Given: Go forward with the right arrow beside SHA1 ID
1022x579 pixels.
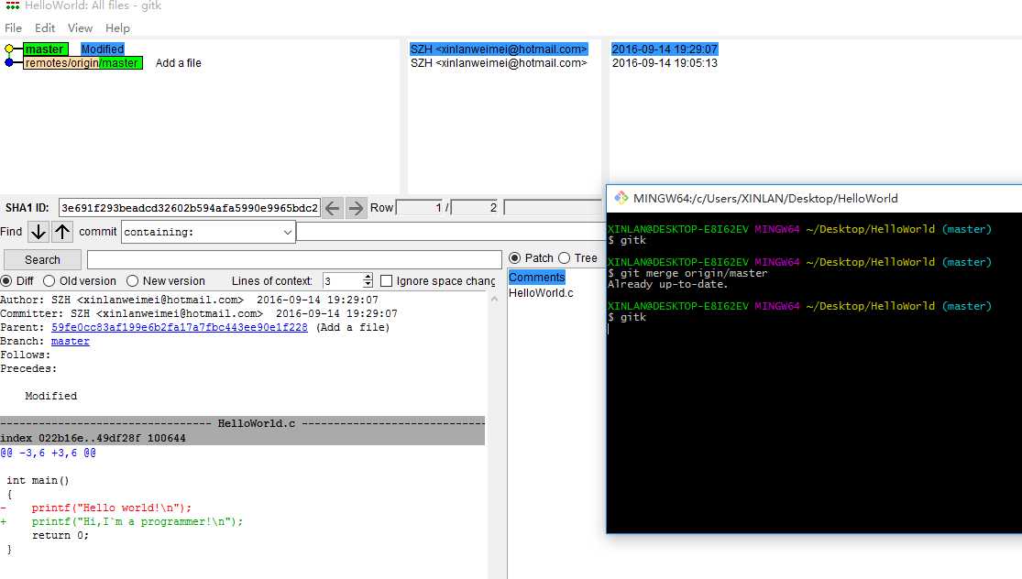Looking at the screenshot, I should [356, 208].
